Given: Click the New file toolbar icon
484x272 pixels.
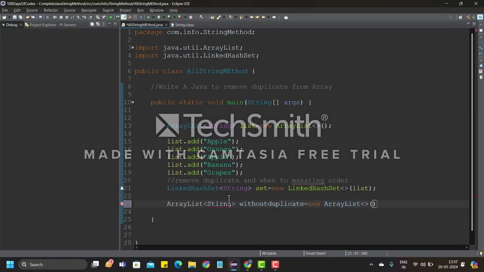Looking at the screenshot, I should 4,17.
